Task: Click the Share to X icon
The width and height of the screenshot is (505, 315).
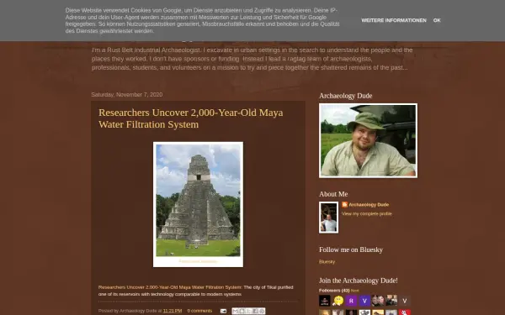Action: [x=248, y=311]
